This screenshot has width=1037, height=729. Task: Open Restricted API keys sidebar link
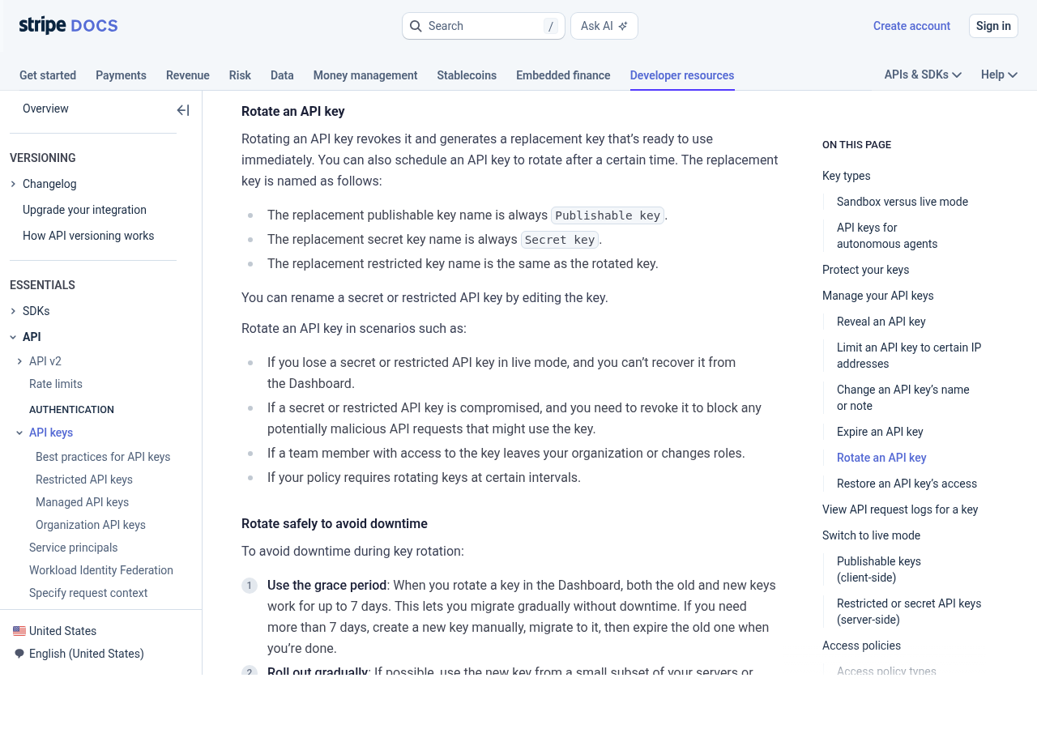84,480
